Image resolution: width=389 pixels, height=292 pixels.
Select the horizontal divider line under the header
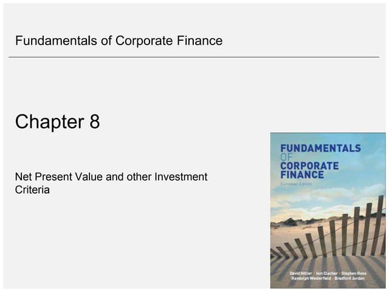(194, 57)
